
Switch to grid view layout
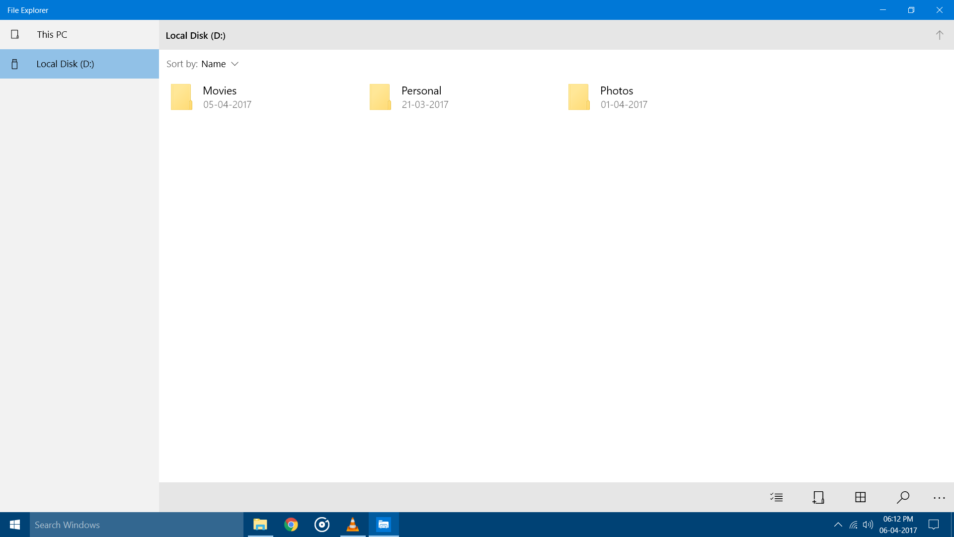coord(861,497)
